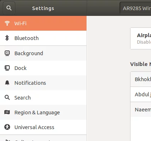
Task: Open the Wi-Fi settings panel
Action: (43, 23)
